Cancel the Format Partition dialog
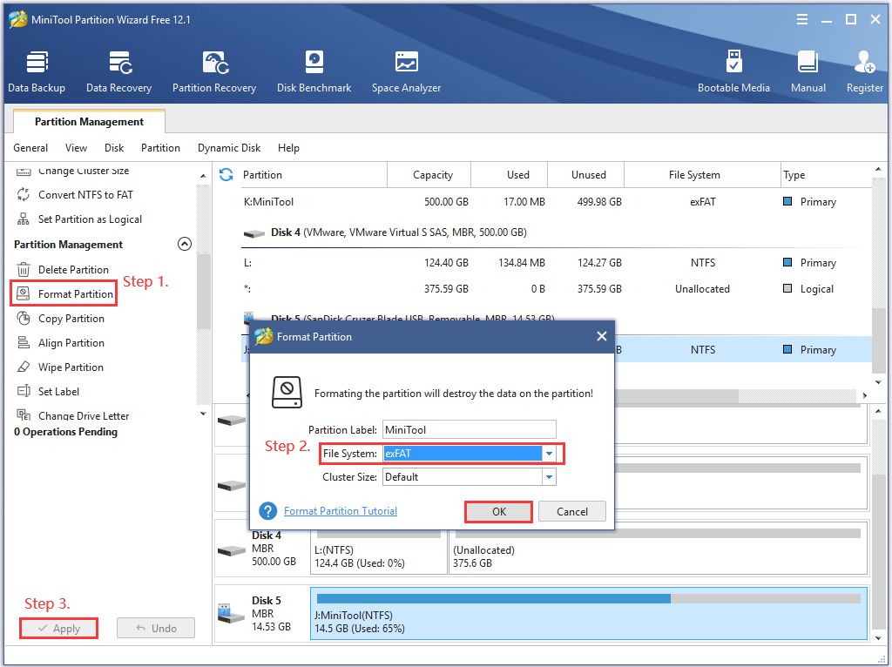 pyautogui.click(x=572, y=512)
